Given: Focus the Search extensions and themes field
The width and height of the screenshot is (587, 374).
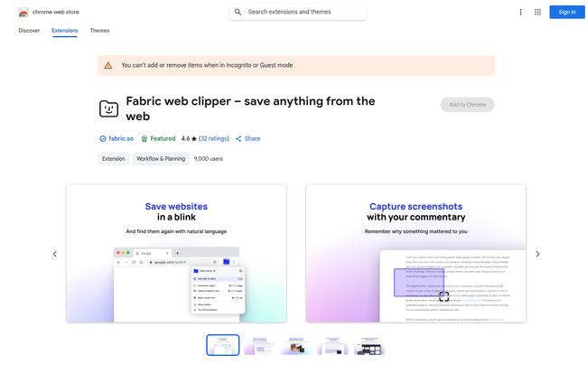Looking at the screenshot, I should pyautogui.click(x=298, y=12).
